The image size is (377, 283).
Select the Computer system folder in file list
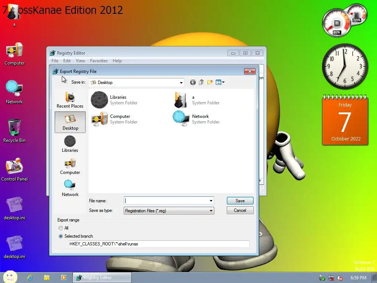[114, 119]
